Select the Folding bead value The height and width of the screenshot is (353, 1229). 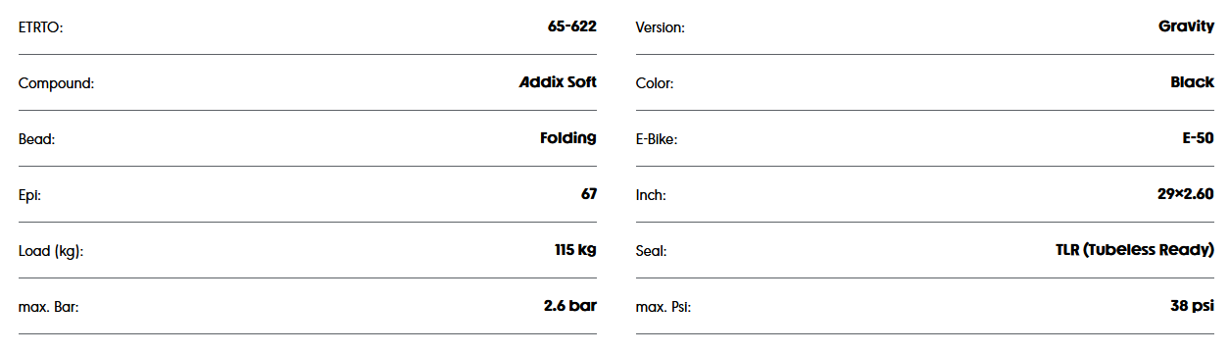pyautogui.click(x=568, y=138)
